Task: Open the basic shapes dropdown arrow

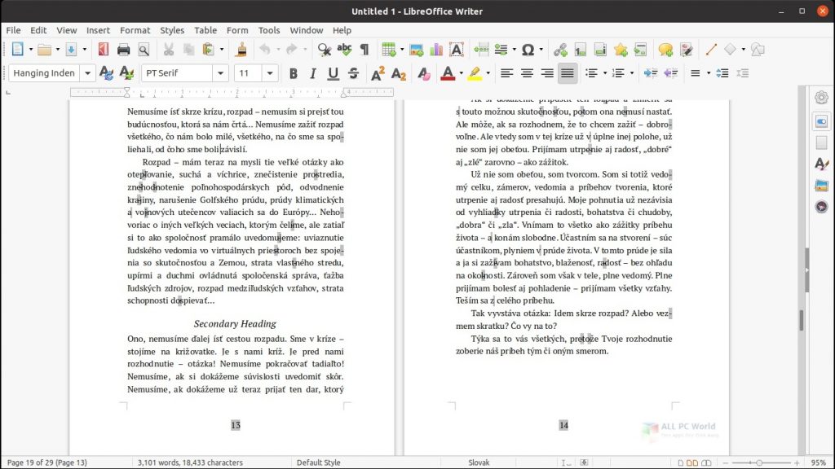Action: pos(744,50)
